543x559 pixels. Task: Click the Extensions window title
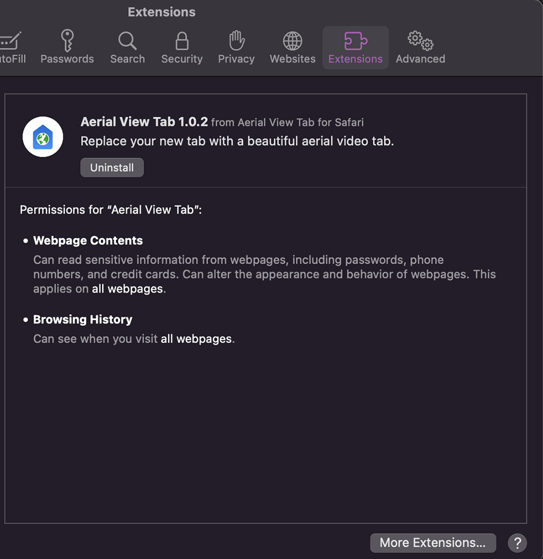[x=162, y=12]
